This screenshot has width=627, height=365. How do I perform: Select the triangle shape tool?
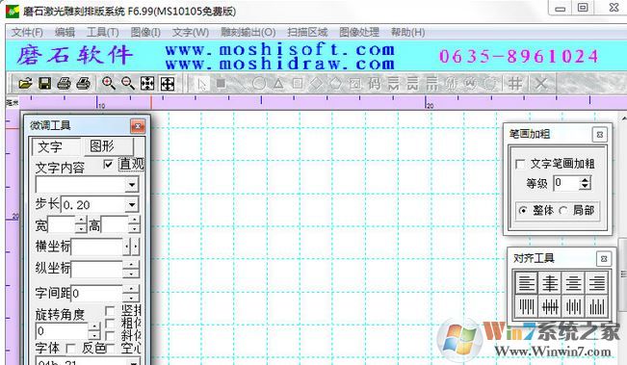click(x=278, y=84)
